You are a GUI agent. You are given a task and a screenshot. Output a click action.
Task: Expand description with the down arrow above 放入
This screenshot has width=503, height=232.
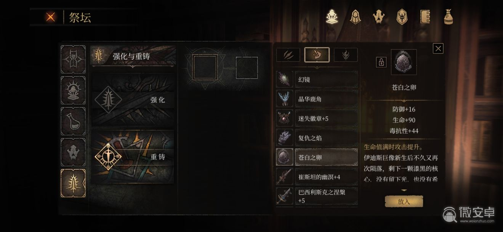[x=404, y=190]
